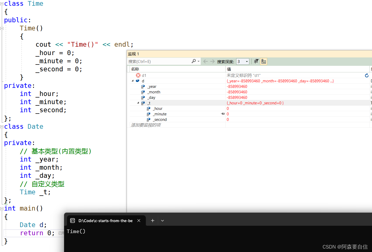Click the field icon beside _t
Screen dimensions: 372x252
pos(143,103)
